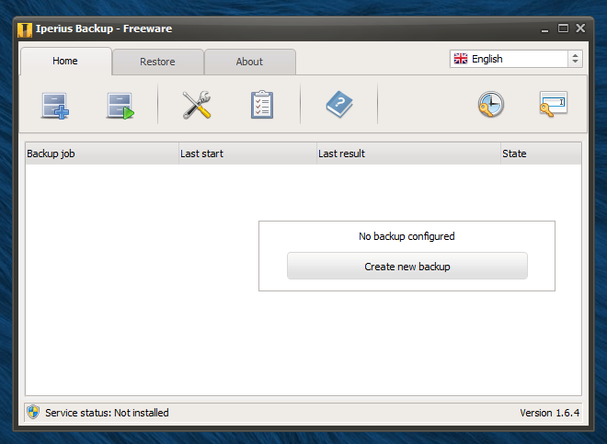Sort by the Last start column header
The image size is (607, 444).
coord(247,154)
